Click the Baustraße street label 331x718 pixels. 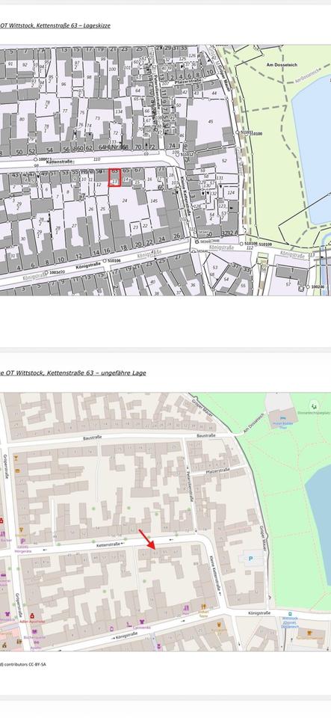click(x=92, y=438)
